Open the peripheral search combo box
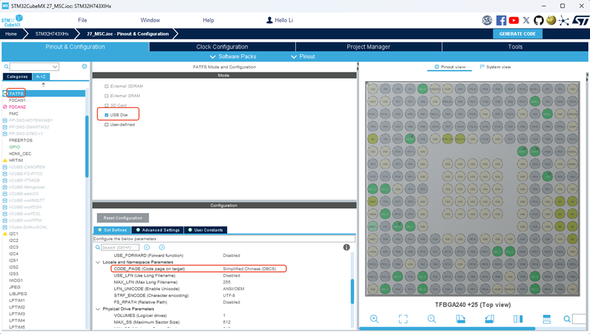Screen dimensions: 590x334 [34, 67]
